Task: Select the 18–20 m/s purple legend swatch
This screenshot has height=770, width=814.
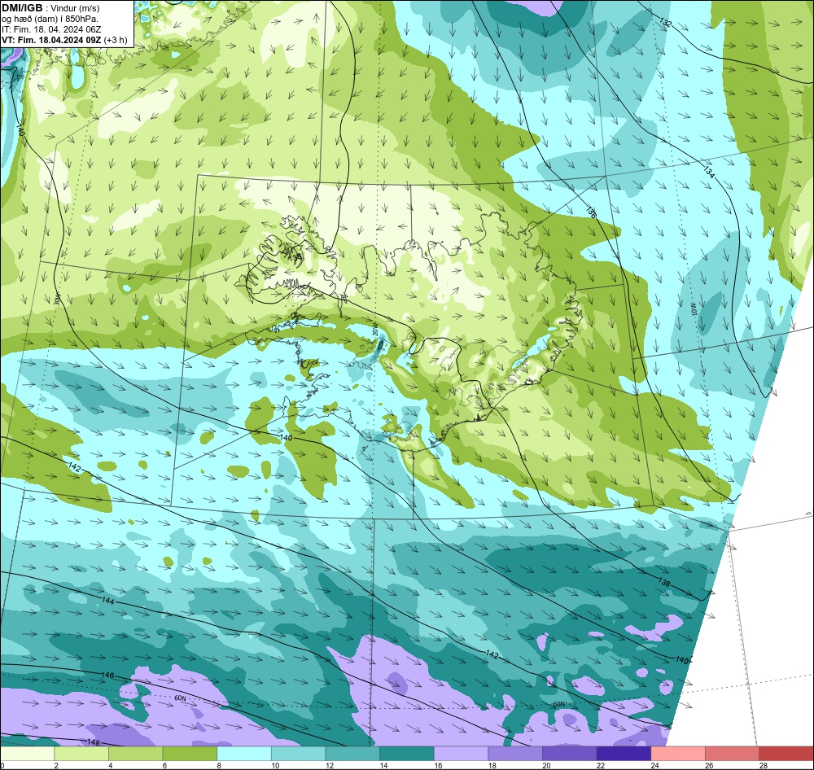Action: [x=515, y=754]
